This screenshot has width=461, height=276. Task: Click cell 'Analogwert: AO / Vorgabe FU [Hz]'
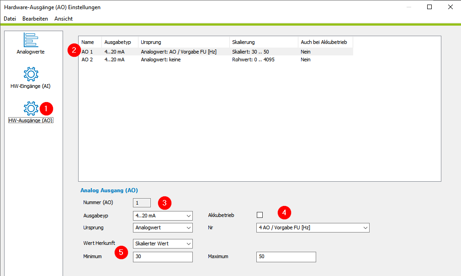(x=179, y=52)
